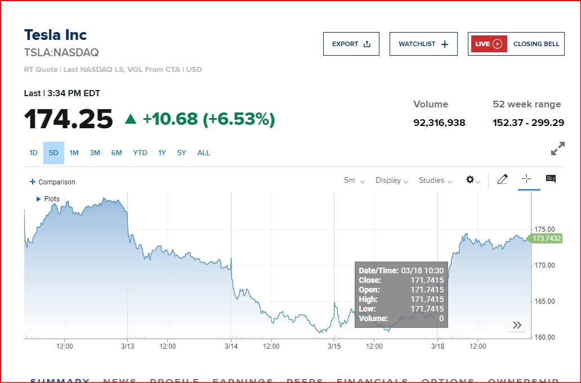The height and width of the screenshot is (383, 581).
Task: Switch to the 1D time range
Action: pos(33,153)
